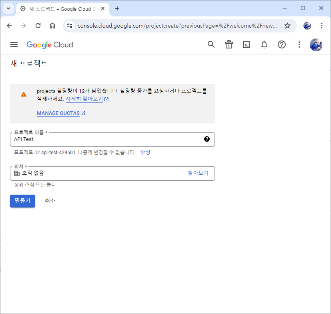
Task: Open Google Cloud settings more menu
Action: pos(299,44)
